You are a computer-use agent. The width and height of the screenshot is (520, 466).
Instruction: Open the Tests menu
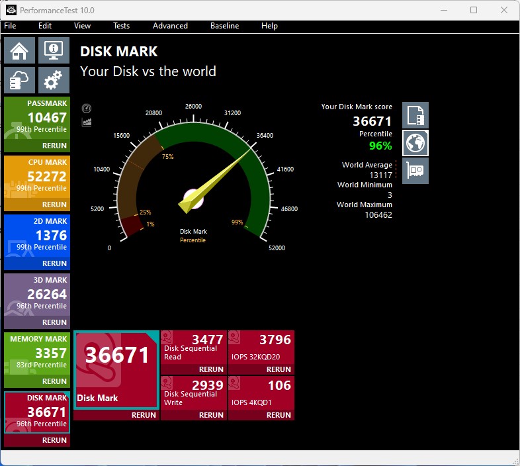click(x=121, y=26)
